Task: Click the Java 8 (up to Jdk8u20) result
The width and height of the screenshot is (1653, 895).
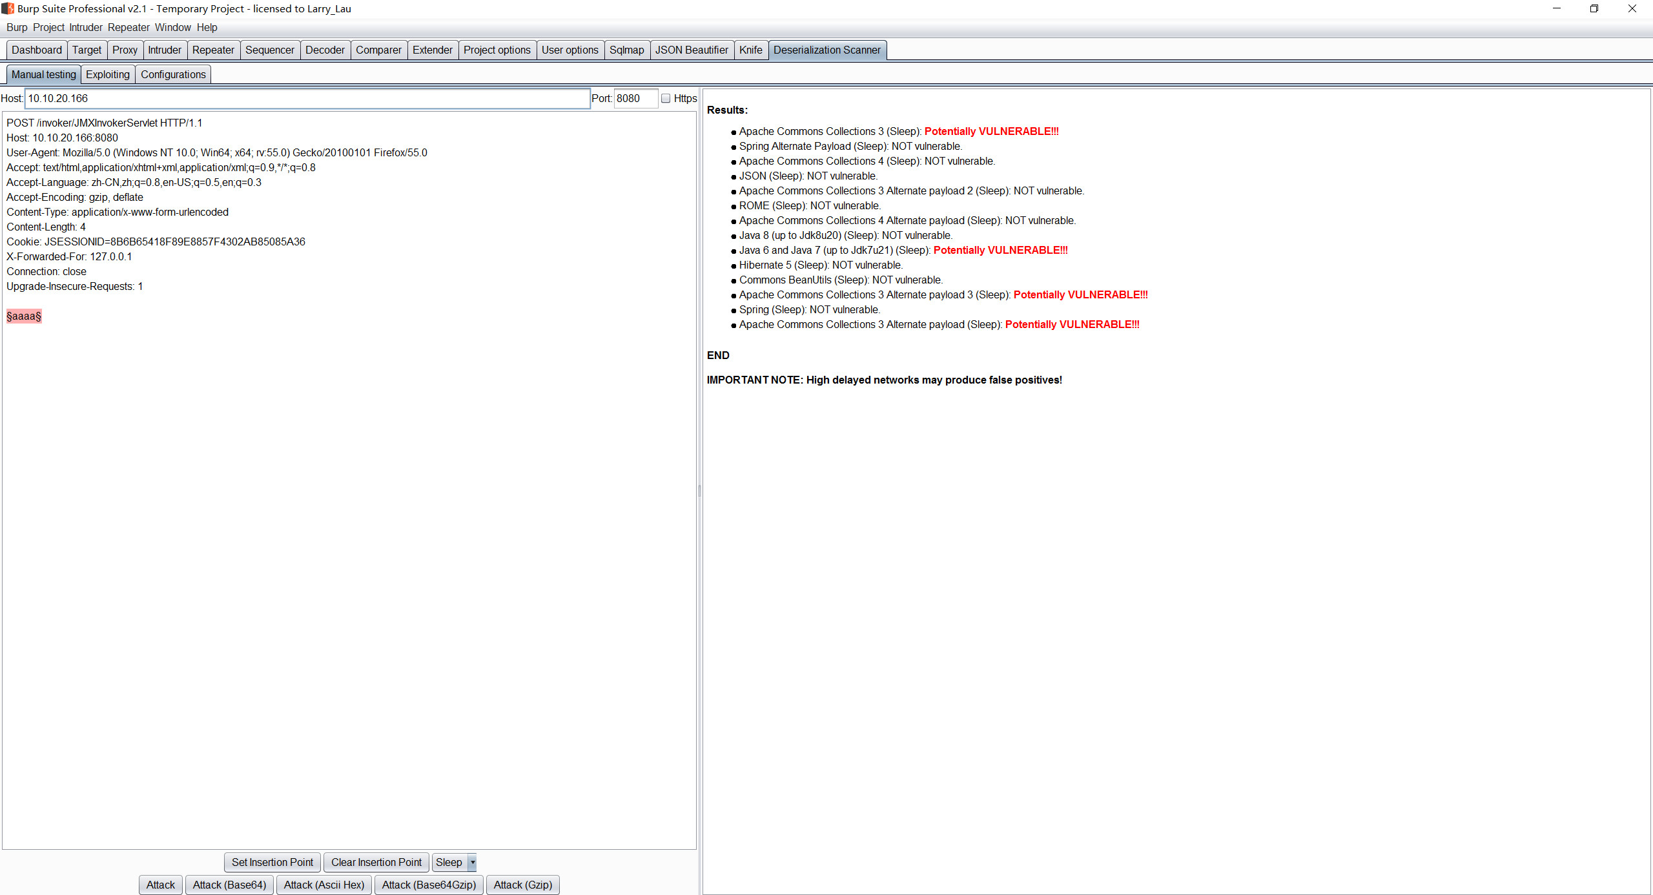Action: point(846,235)
